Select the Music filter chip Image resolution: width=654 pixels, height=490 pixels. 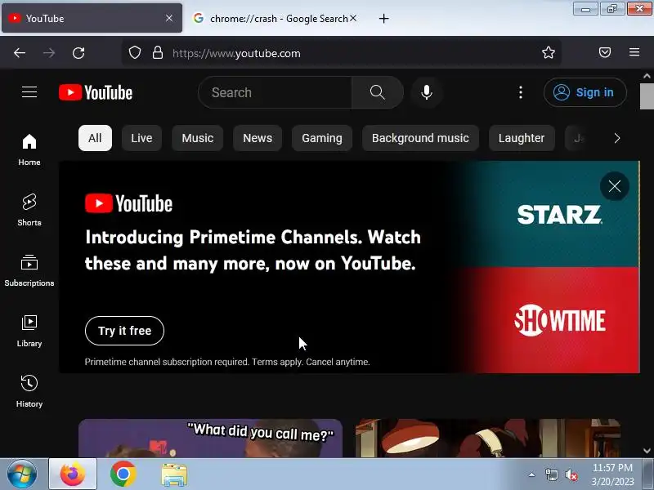tap(198, 138)
